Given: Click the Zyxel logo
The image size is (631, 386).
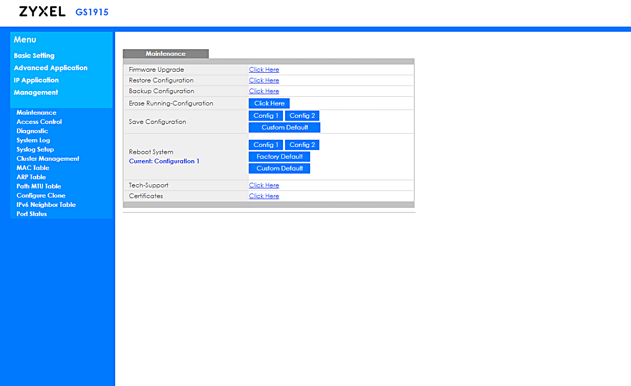Looking at the screenshot, I should [x=42, y=12].
